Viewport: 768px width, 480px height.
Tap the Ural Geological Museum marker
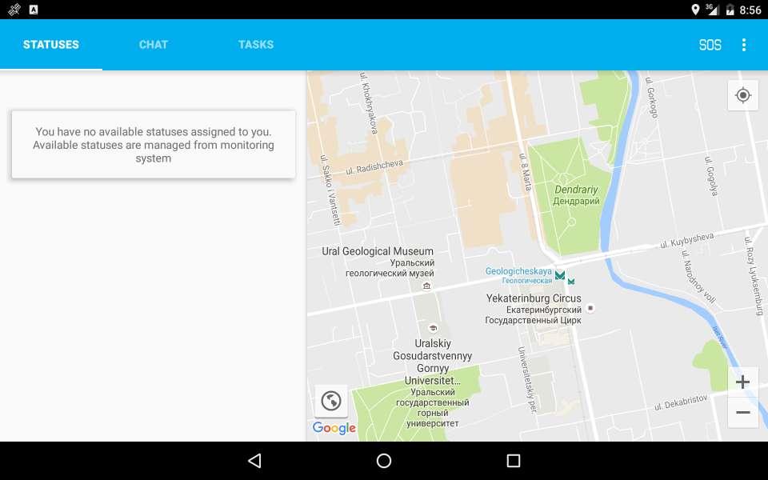pos(426,286)
